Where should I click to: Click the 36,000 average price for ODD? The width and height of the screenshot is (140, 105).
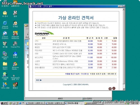pos(90,54)
